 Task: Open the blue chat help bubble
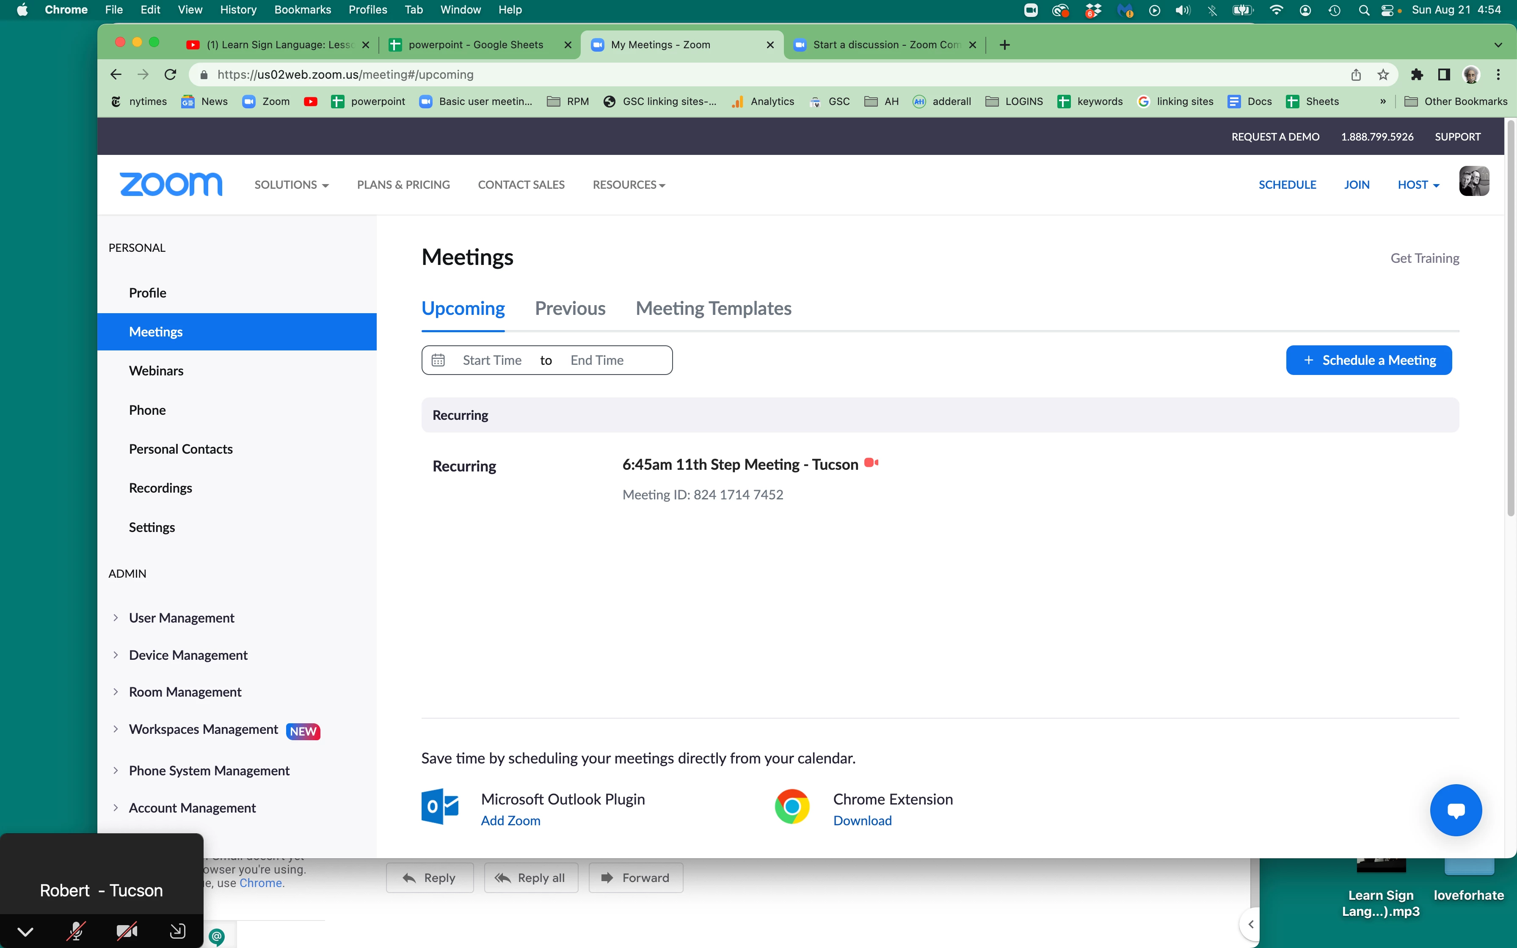1455,810
